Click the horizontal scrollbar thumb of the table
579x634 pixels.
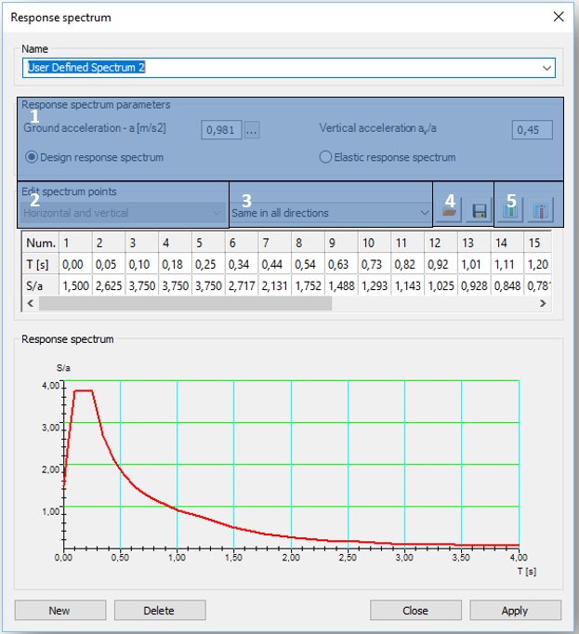(x=185, y=303)
